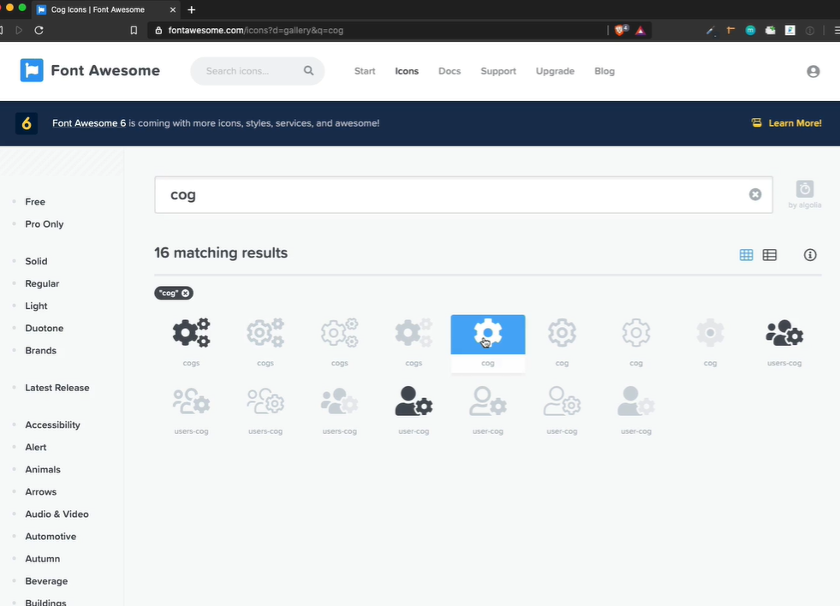The image size is (840, 606).
Task: Filter by Brands
Action: point(41,351)
